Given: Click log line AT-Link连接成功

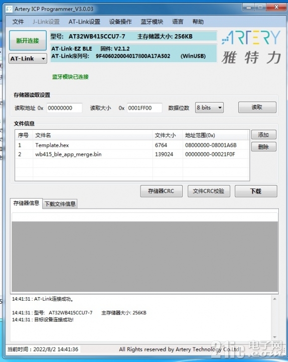Looking at the screenshot, I should point(43,299).
